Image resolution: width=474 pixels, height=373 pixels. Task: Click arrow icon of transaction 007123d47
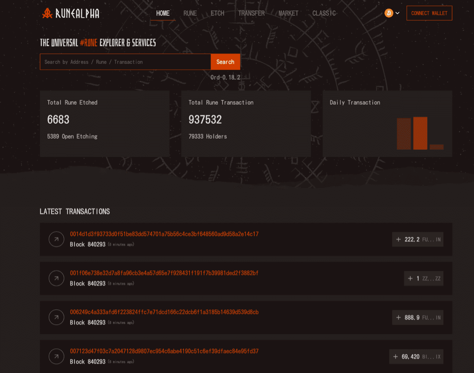pyautogui.click(x=56, y=356)
